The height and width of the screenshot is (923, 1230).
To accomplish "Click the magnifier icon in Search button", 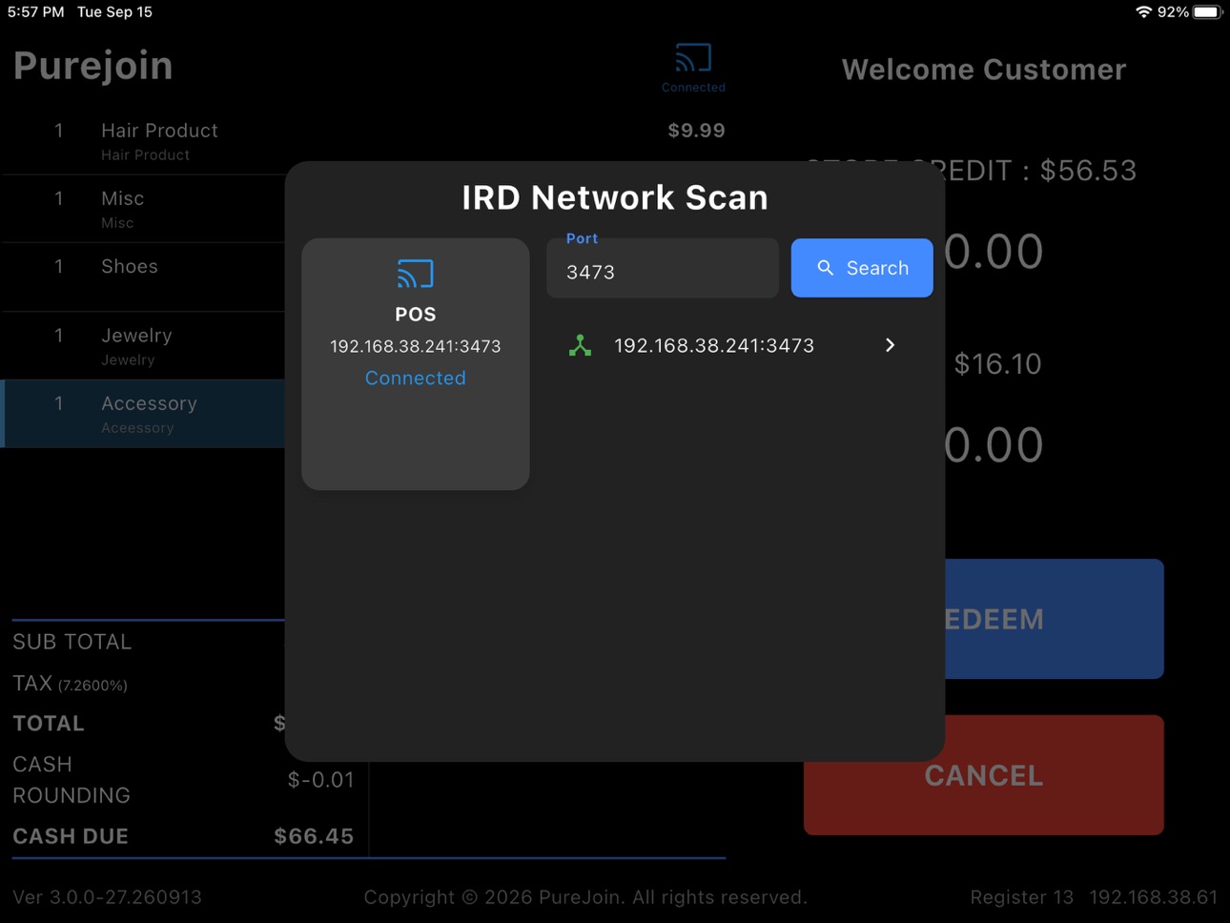I will tap(826, 268).
